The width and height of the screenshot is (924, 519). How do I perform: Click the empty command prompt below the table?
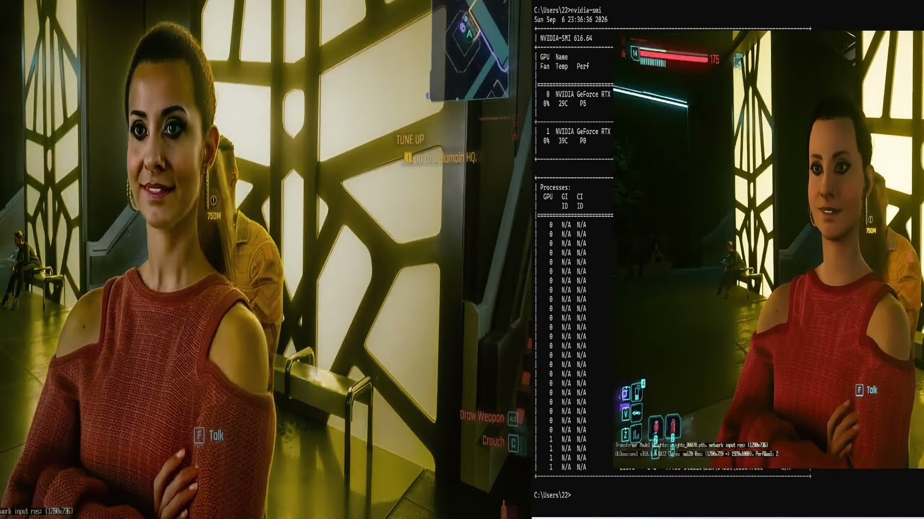point(552,495)
